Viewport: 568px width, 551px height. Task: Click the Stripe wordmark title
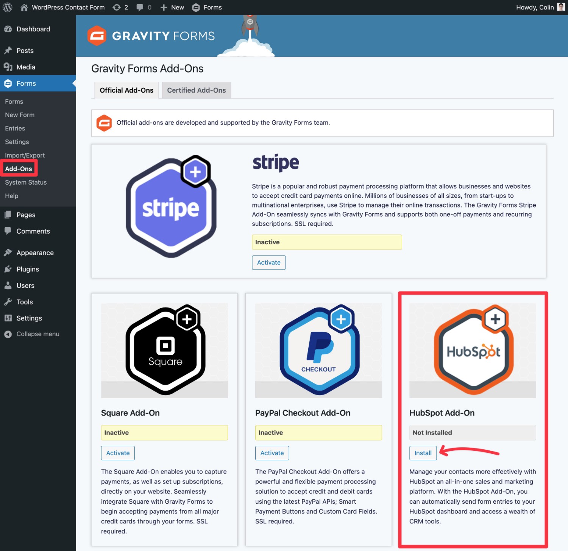(x=276, y=163)
